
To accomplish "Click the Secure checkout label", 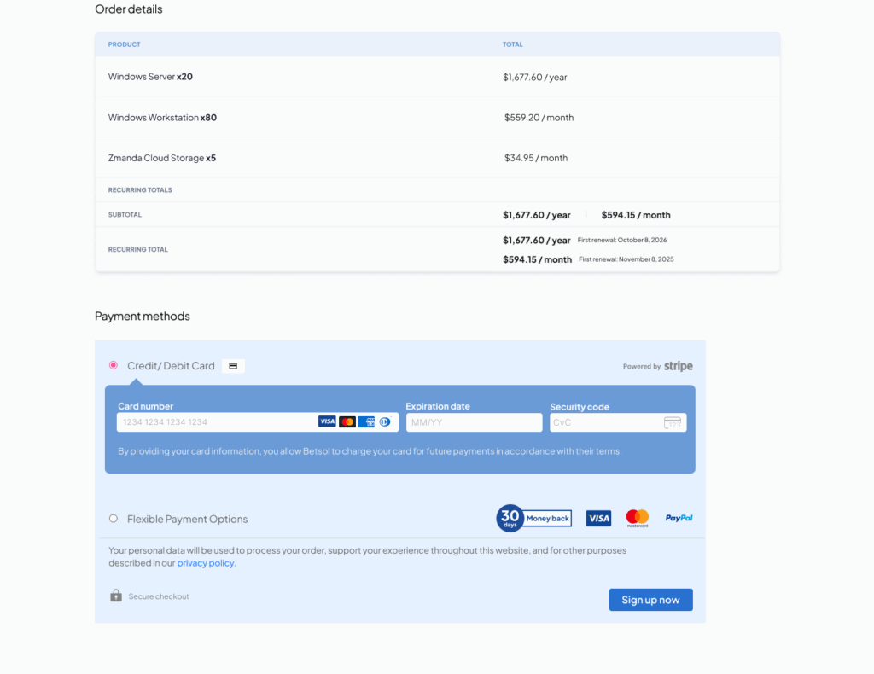I will tap(159, 596).
